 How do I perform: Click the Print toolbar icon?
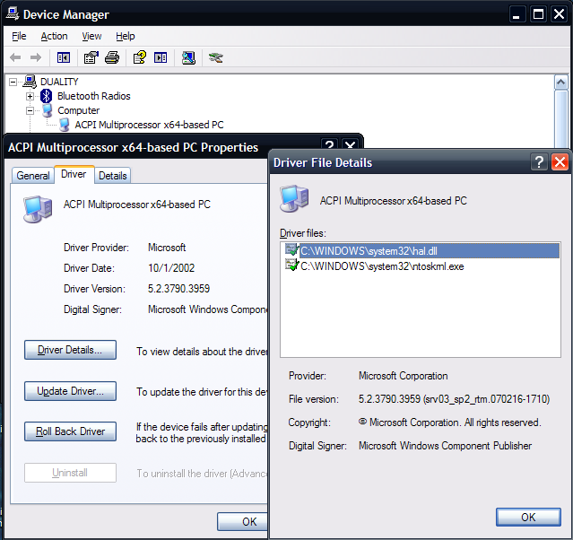pyautogui.click(x=112, y=57)
